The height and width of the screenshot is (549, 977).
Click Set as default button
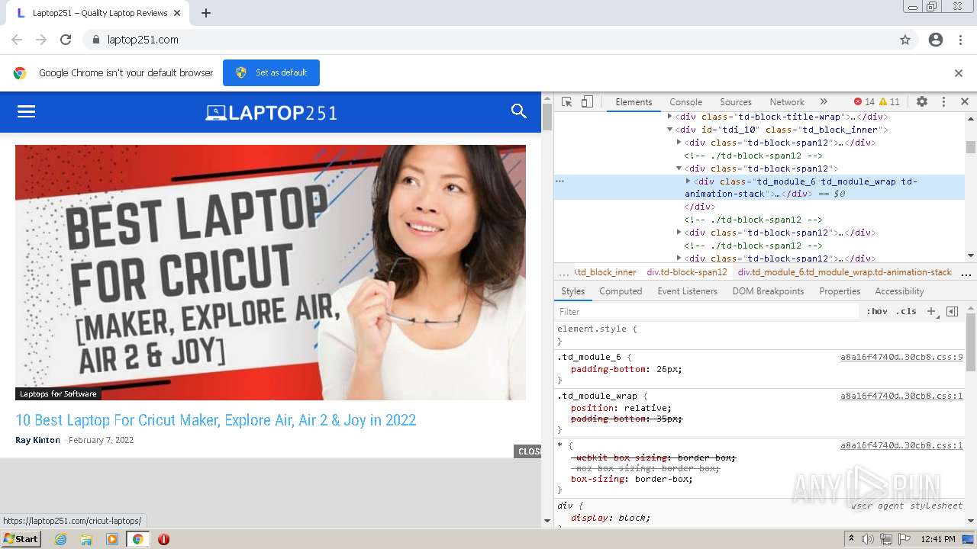271,72
